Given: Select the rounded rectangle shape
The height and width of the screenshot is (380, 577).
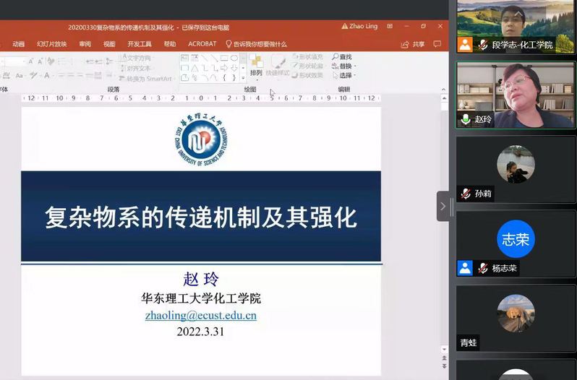Looking at the screenshot, I should coord(185,68).
